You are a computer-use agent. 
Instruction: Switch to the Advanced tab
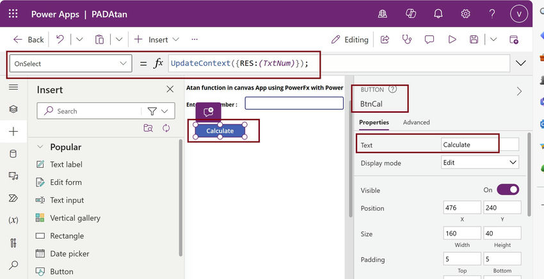click(x=417, y=122)
